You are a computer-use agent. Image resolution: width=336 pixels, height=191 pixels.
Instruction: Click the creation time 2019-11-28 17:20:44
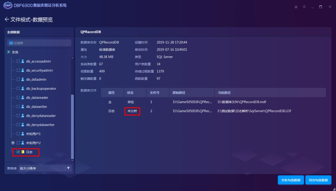[172, 42]
